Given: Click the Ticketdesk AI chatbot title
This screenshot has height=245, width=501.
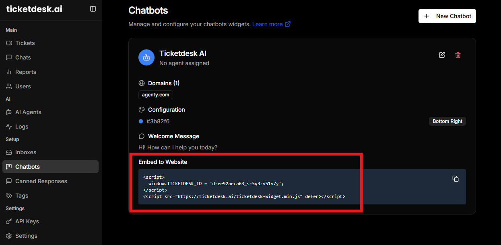Looking at the screenshot, I should 183,53.
